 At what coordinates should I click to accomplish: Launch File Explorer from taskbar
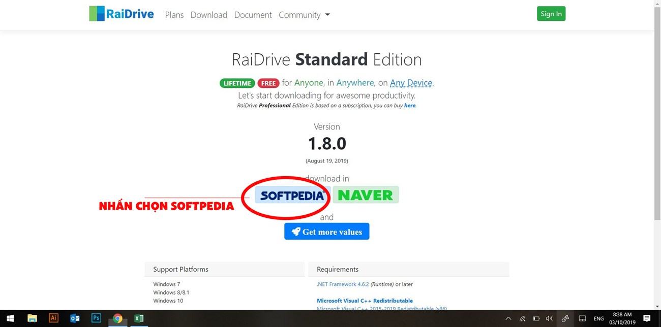(x=32, y=318)
